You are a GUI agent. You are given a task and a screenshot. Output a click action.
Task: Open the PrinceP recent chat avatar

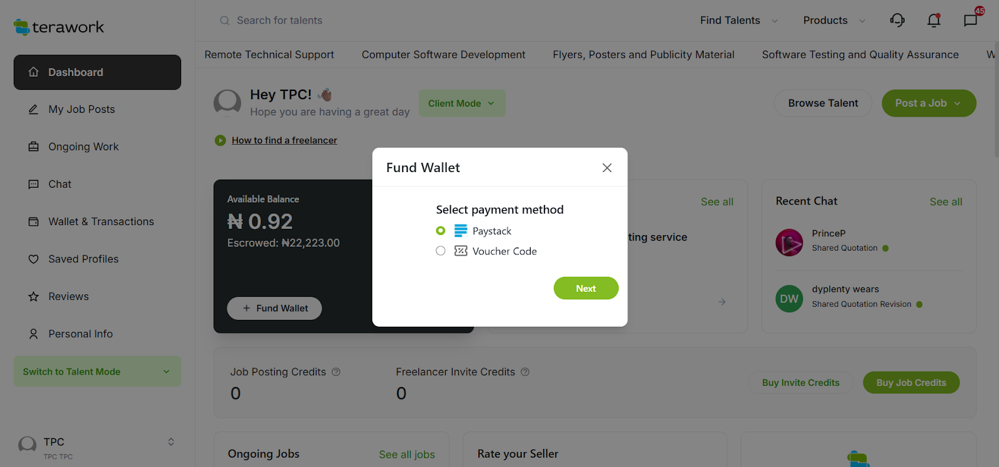click(x=789, y=243)
